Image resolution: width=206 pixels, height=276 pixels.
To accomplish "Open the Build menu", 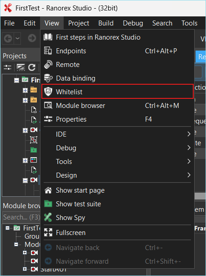I will [x=106, y=23].
